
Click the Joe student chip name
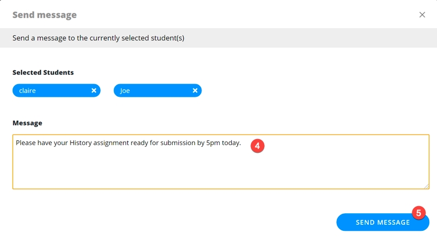(x=125, y=91)
